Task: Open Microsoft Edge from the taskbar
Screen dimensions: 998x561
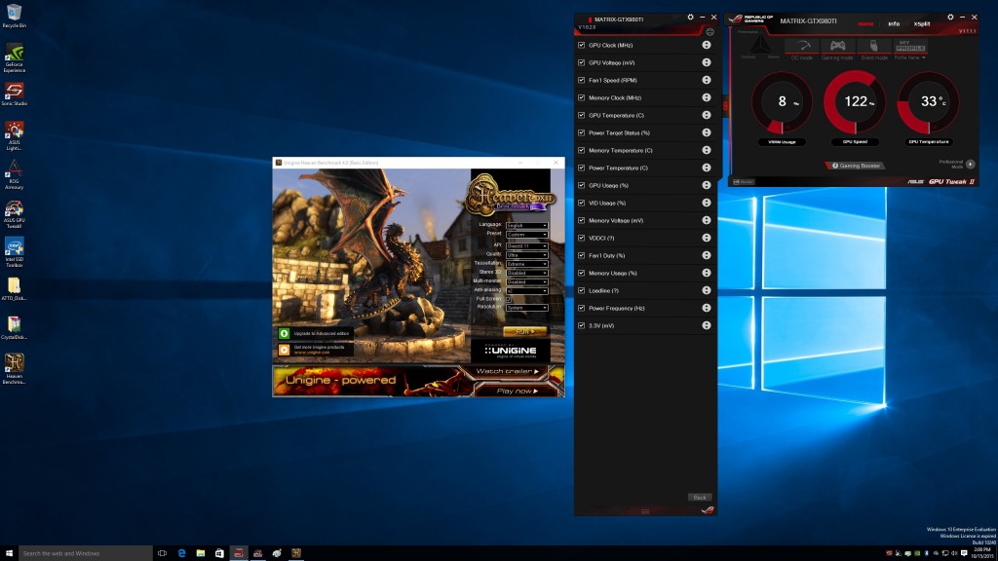Action: [181, 553]
